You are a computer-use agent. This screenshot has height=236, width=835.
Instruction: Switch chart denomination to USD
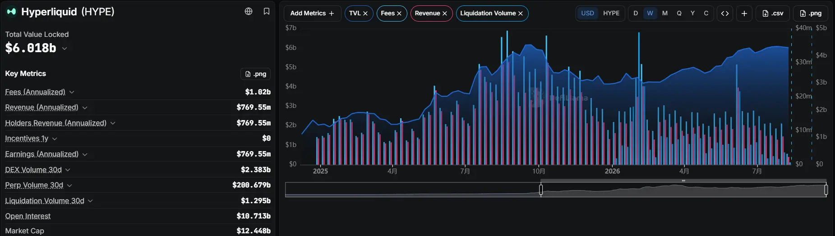tap(587, 13)
